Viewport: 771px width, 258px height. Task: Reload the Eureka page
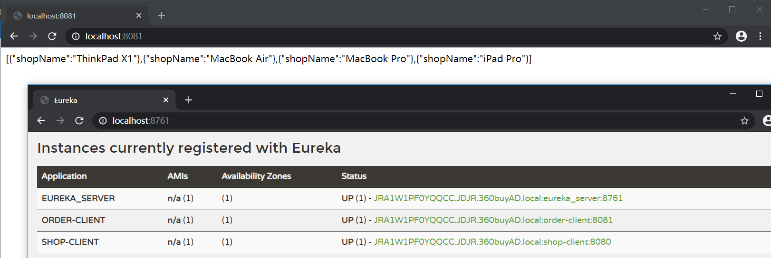(x=79, y=120)
